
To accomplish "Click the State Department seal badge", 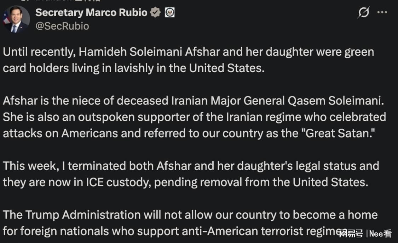I will pos(170,13).
